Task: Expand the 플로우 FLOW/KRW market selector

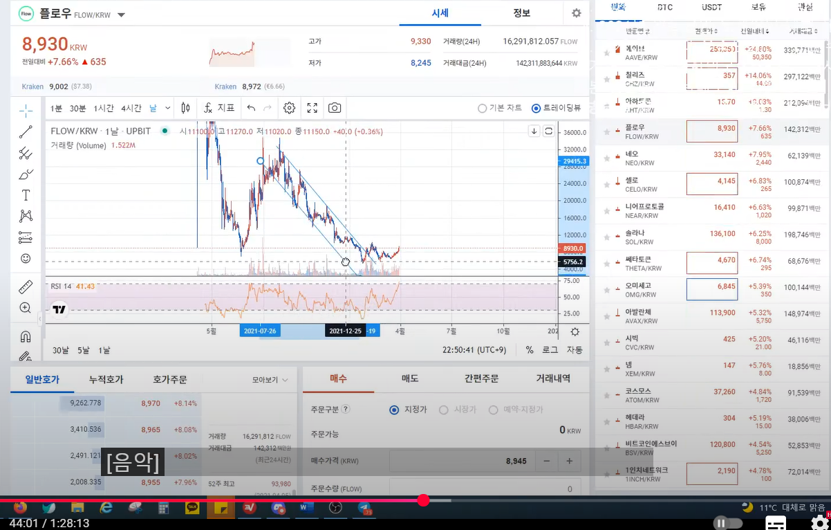Action: pyautogui.click(x=121, y=15)
